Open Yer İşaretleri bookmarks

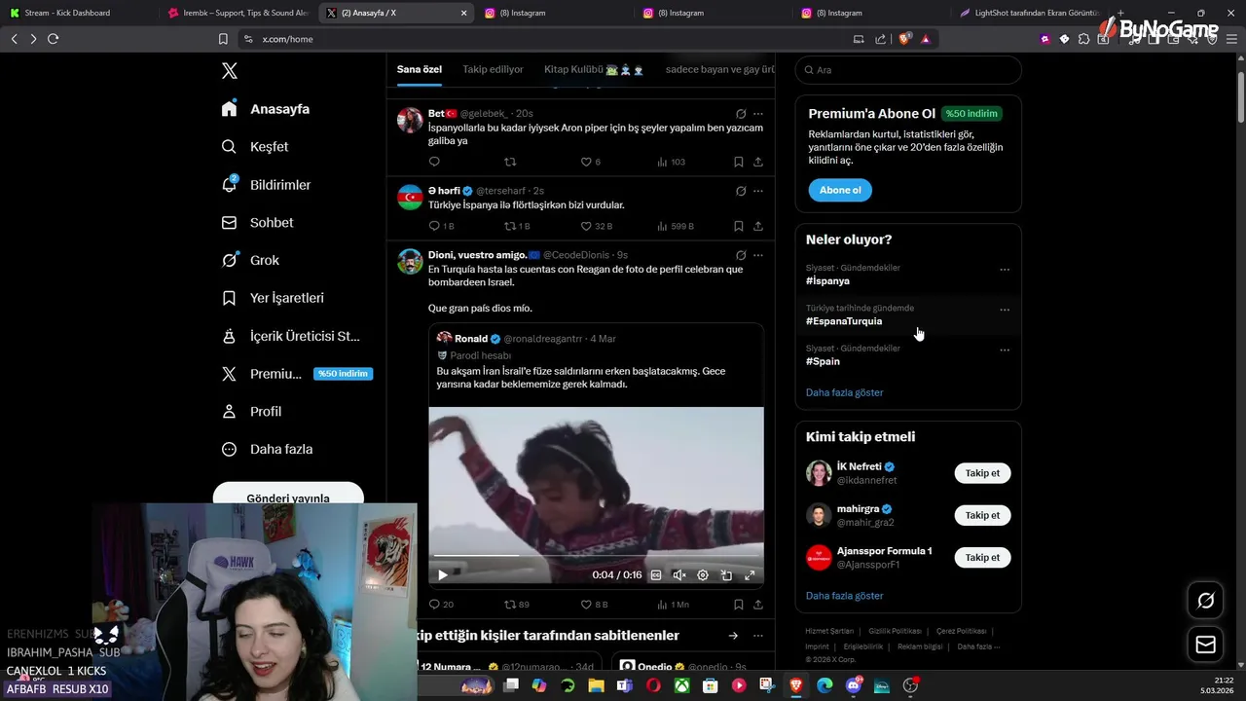pos(273,298)
